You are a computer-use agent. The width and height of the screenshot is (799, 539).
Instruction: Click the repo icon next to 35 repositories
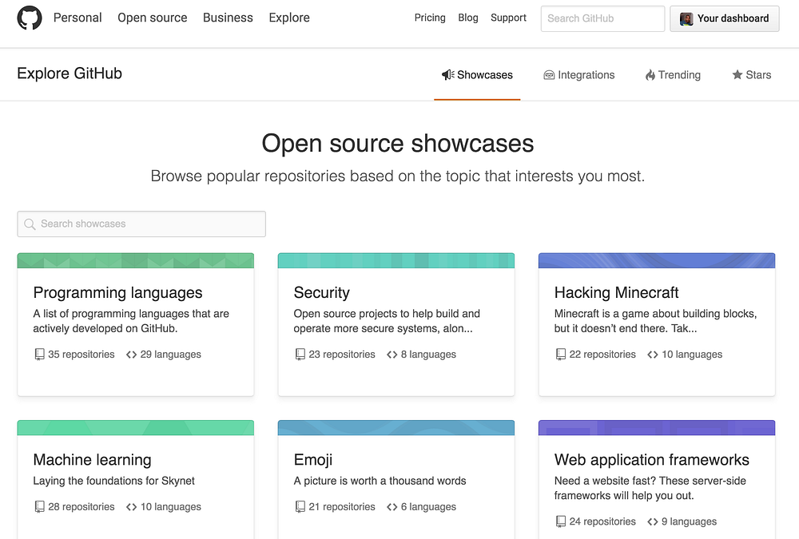[x=39, y=355]
